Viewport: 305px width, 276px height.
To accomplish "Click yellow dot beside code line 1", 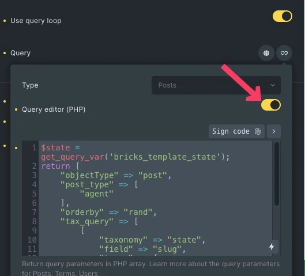I will coord(16,148).
